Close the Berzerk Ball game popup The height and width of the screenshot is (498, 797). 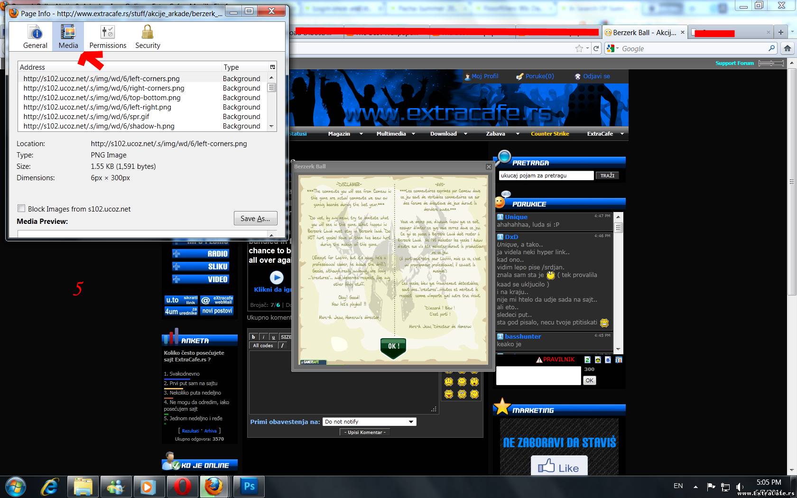489,166
